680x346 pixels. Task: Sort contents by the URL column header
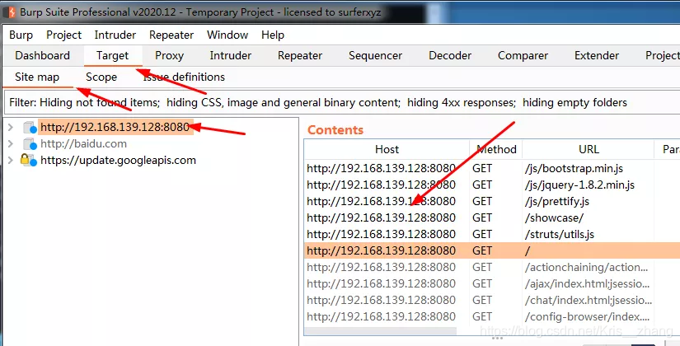point(589,150)
